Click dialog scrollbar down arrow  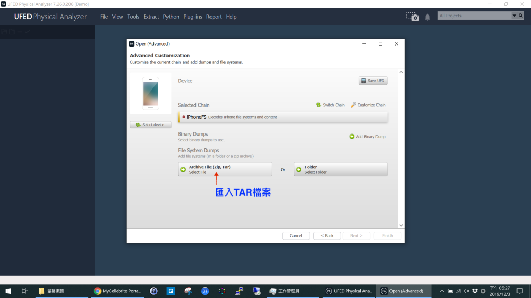click(401, 226)
